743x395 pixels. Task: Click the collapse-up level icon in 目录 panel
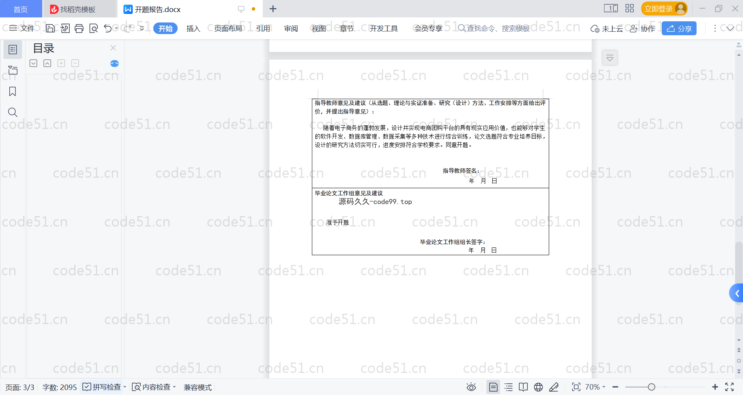click(47, 63)
